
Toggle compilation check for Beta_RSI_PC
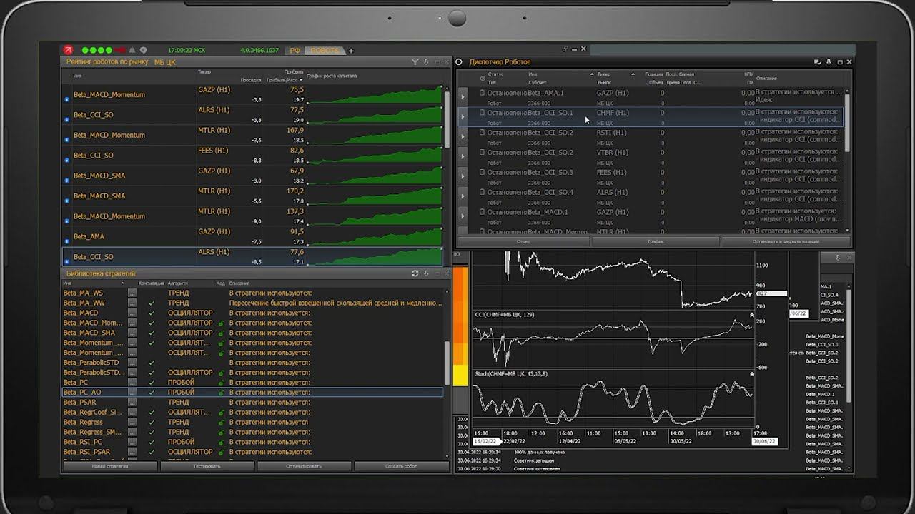point(152,443)
